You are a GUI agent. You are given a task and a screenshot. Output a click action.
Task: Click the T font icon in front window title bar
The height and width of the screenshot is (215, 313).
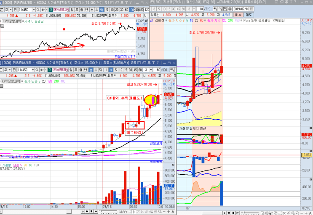153,63
